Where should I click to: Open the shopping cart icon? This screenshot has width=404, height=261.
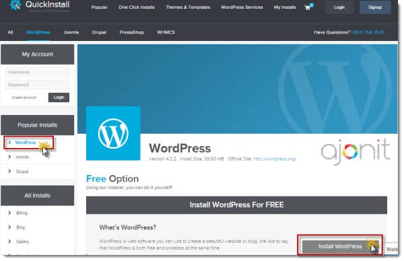coord(308,7)
